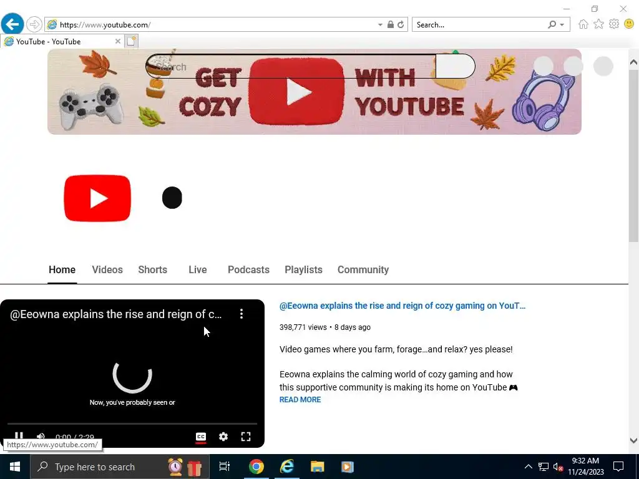Click the network tray icon

544,467
